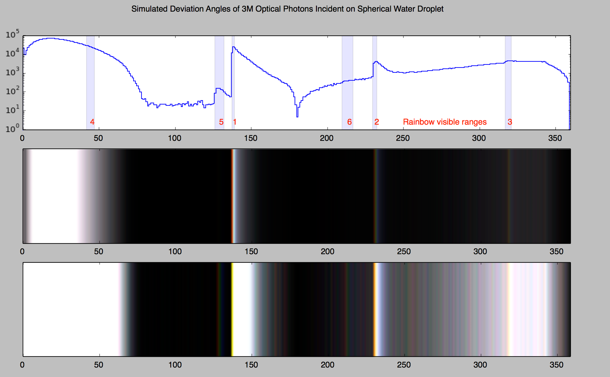Image resolution: width=610 pixels, height=377 pixels.
Task: Click the 250 tick label under histogram
Action: (403, 138)
